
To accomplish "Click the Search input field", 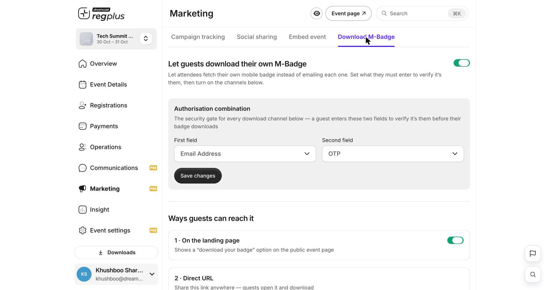I will pos(422,13).
